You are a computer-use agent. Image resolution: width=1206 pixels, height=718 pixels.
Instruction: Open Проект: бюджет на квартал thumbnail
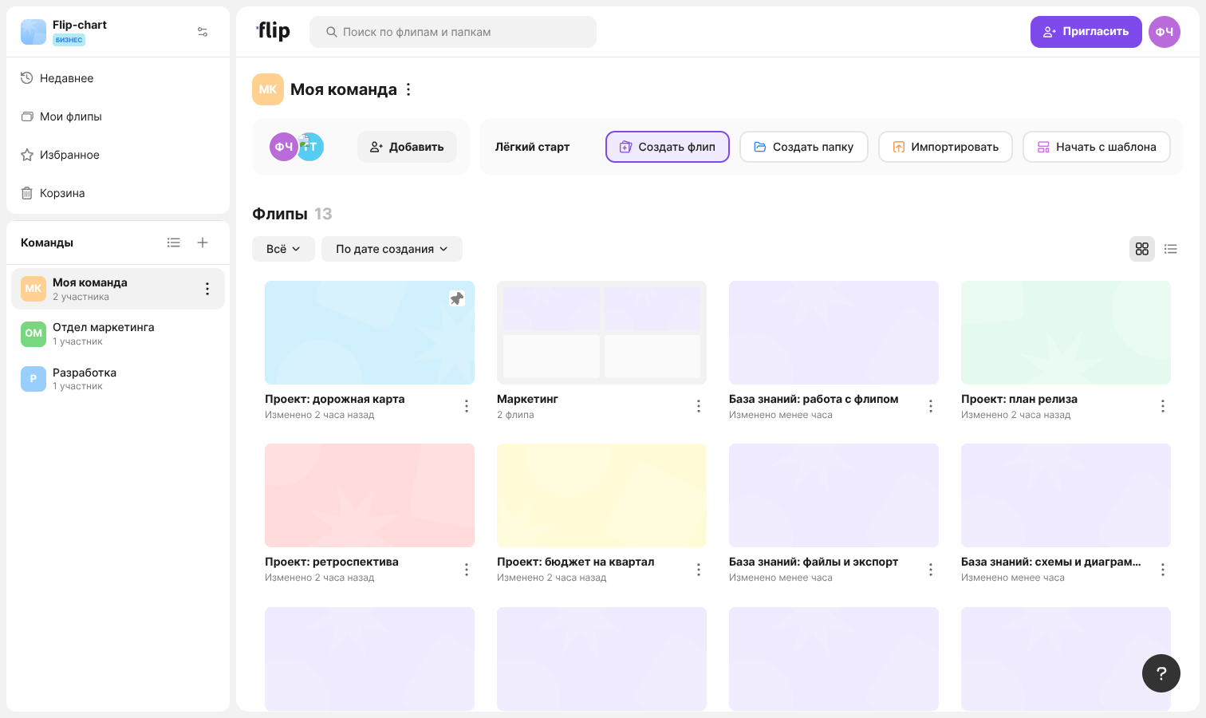[601, 495]
